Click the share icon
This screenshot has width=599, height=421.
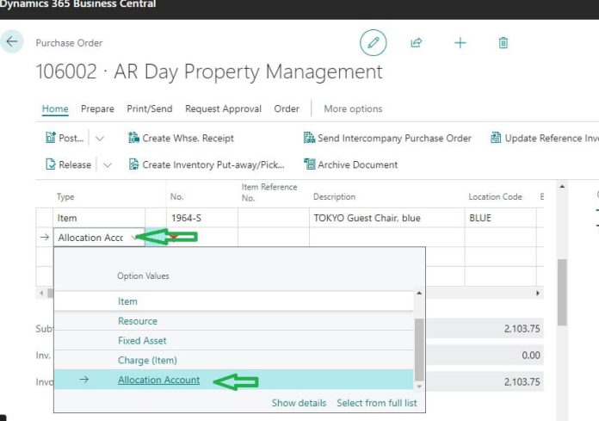[417, 42]
